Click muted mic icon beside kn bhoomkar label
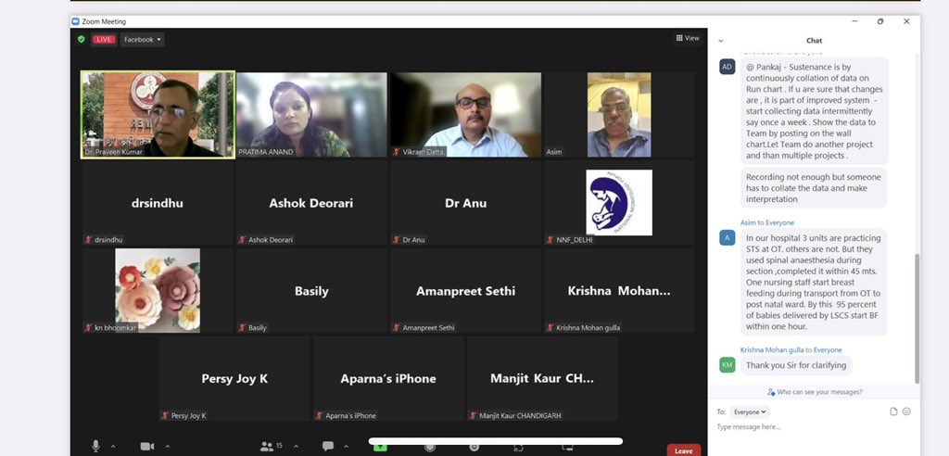 tap(89, 327)
